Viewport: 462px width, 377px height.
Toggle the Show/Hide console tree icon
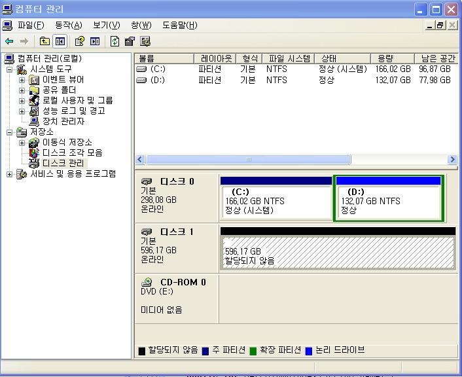(x=60, y=41)
